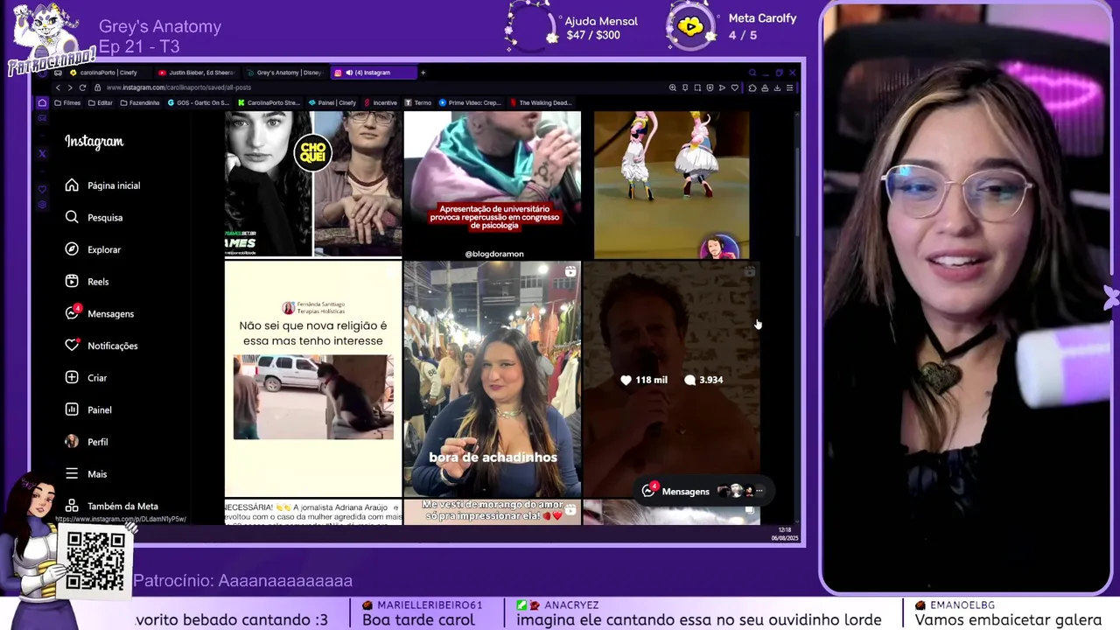Screen dimensions: 1120x630
Task: Click the browser sidebar home icon
Action: tap(42, 102)
